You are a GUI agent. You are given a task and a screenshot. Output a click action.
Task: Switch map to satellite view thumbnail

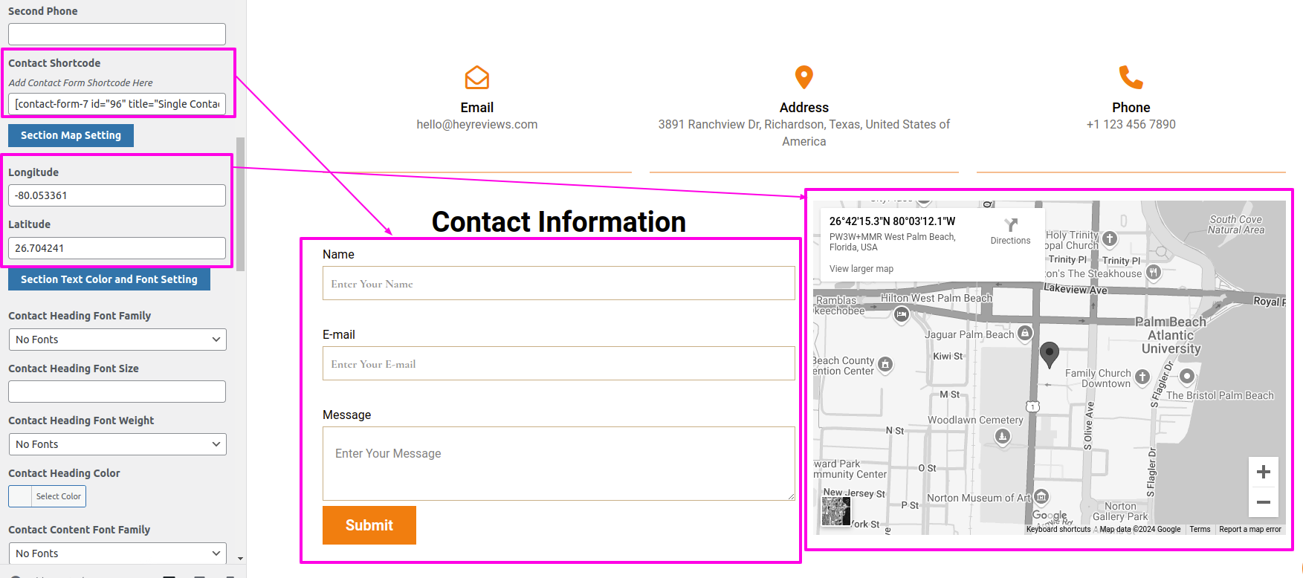[x=835, y=511]
